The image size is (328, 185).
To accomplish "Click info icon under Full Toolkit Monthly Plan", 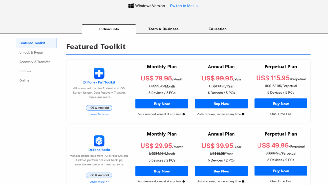I will [184, 114].
